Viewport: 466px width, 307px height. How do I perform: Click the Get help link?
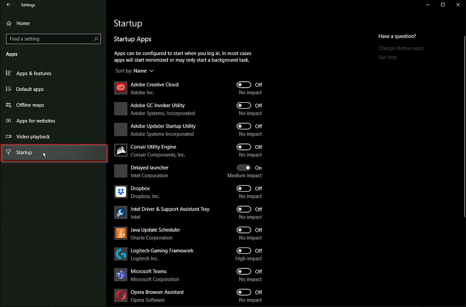pos(388,57)
